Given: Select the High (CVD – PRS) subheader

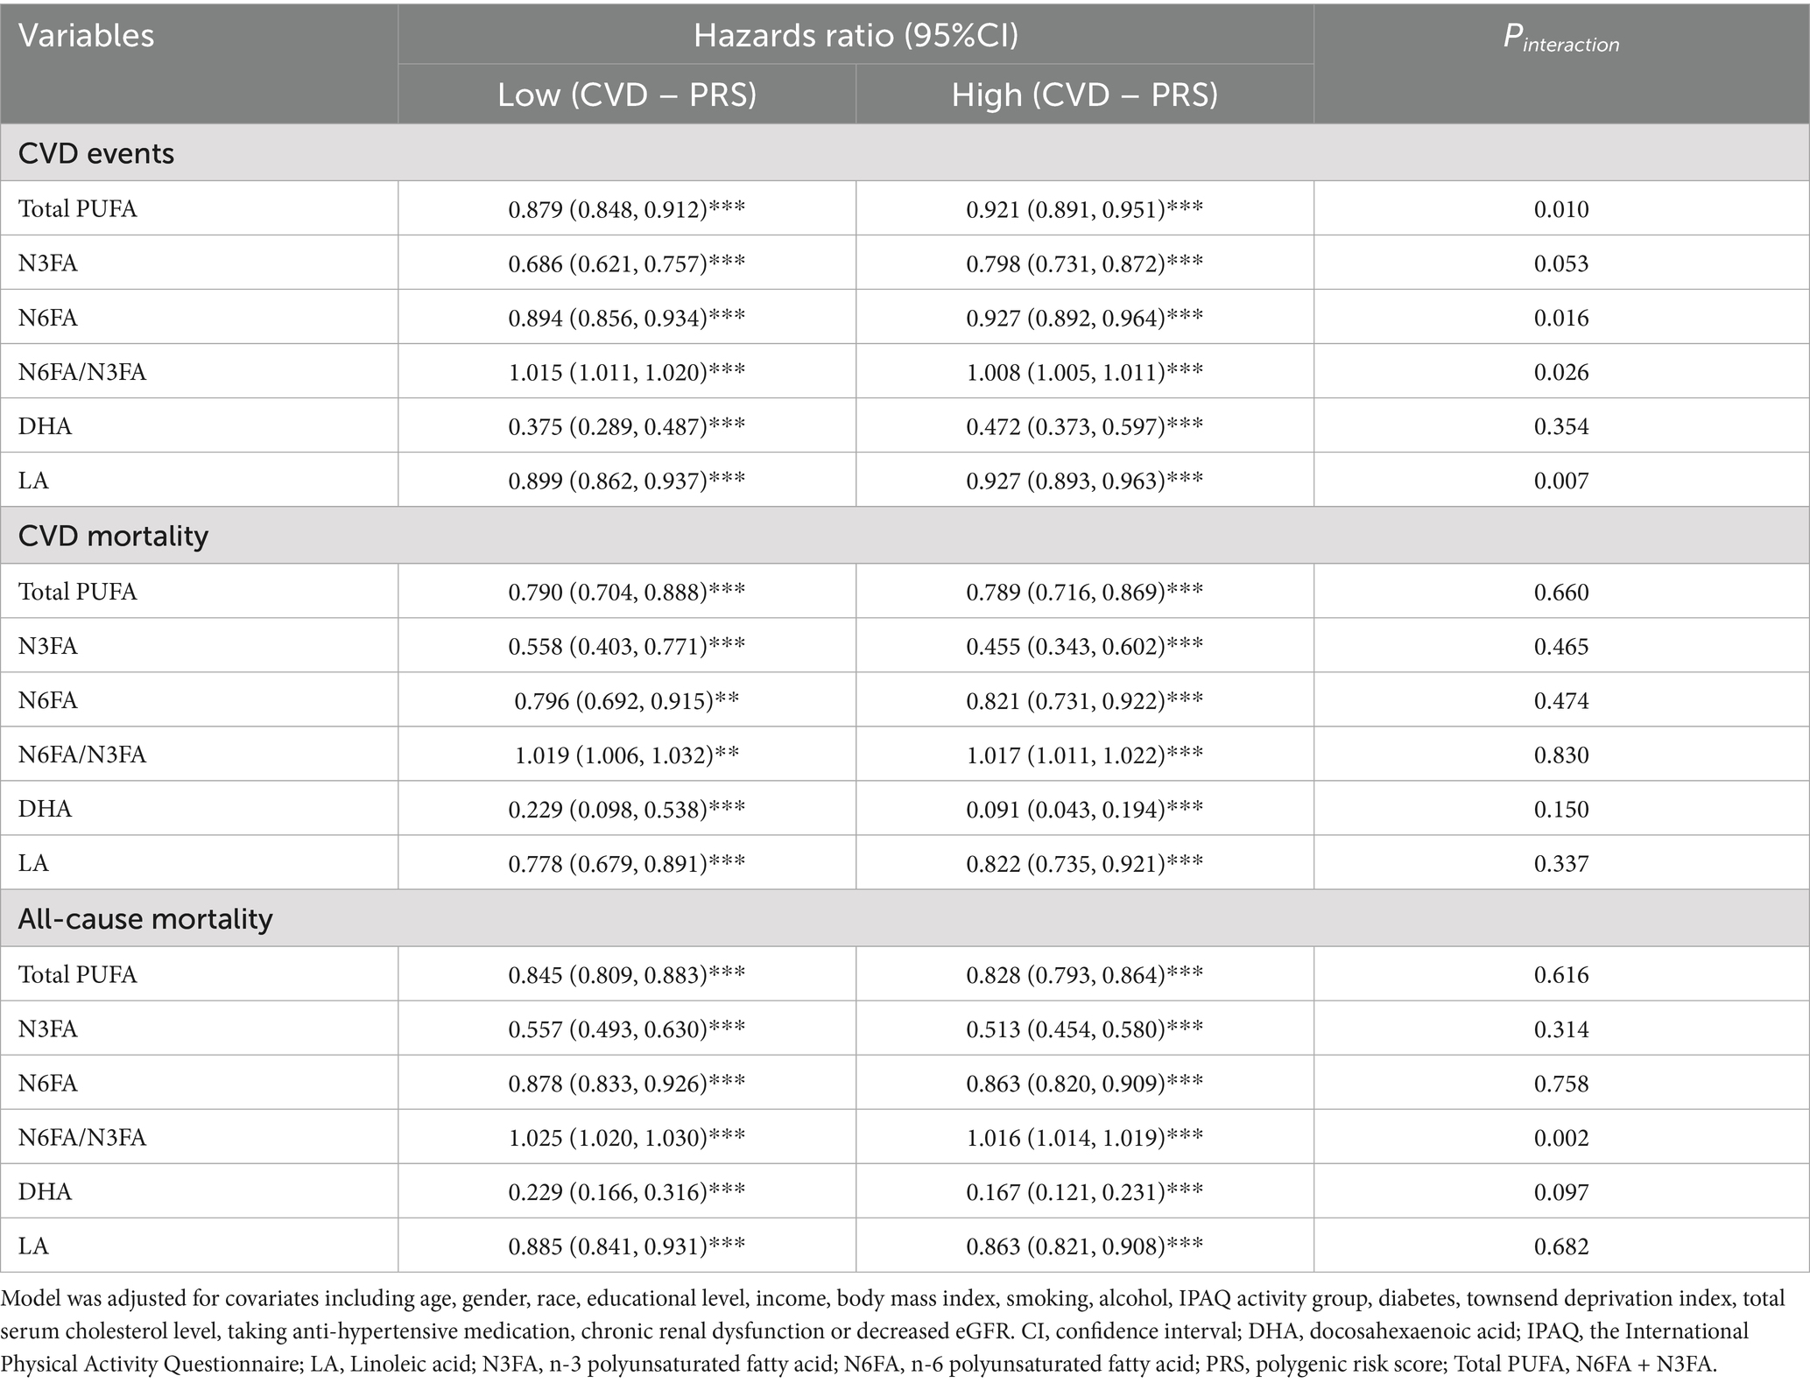Looking at the screenshot, I should tap(1084, 95).
